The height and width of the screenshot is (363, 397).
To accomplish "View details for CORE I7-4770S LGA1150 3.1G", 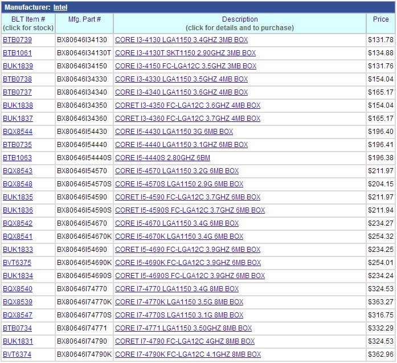I will pyautogui.click(x=179, y=315).
